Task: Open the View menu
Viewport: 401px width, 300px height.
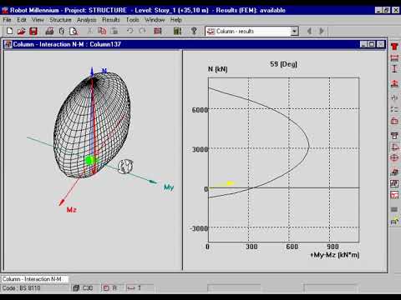Action: (38, 20)
